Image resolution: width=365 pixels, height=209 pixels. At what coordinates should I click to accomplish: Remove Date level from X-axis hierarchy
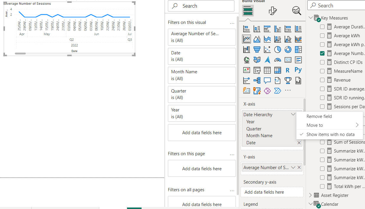click(299, 143)
